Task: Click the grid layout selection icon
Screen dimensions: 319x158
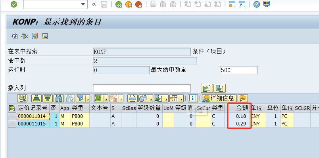Action: [x=174, y=98]
